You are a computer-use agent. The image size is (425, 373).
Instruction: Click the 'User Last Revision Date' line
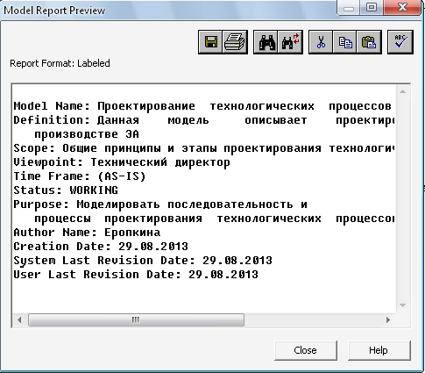point(136,275)
